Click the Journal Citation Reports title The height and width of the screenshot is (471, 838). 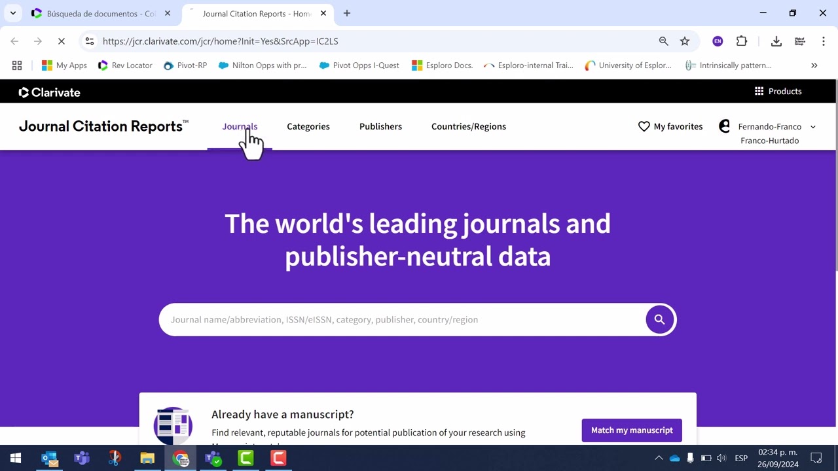click(x=103, y=126)
